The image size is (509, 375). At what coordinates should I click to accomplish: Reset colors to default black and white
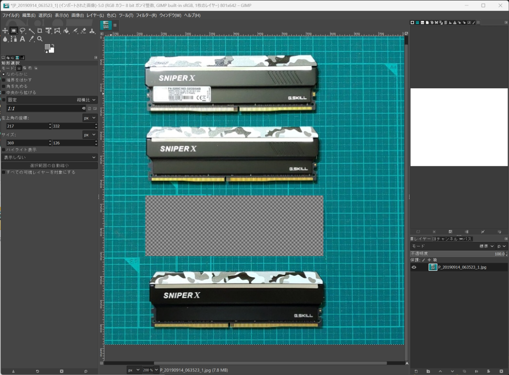[x=46, y=51]
